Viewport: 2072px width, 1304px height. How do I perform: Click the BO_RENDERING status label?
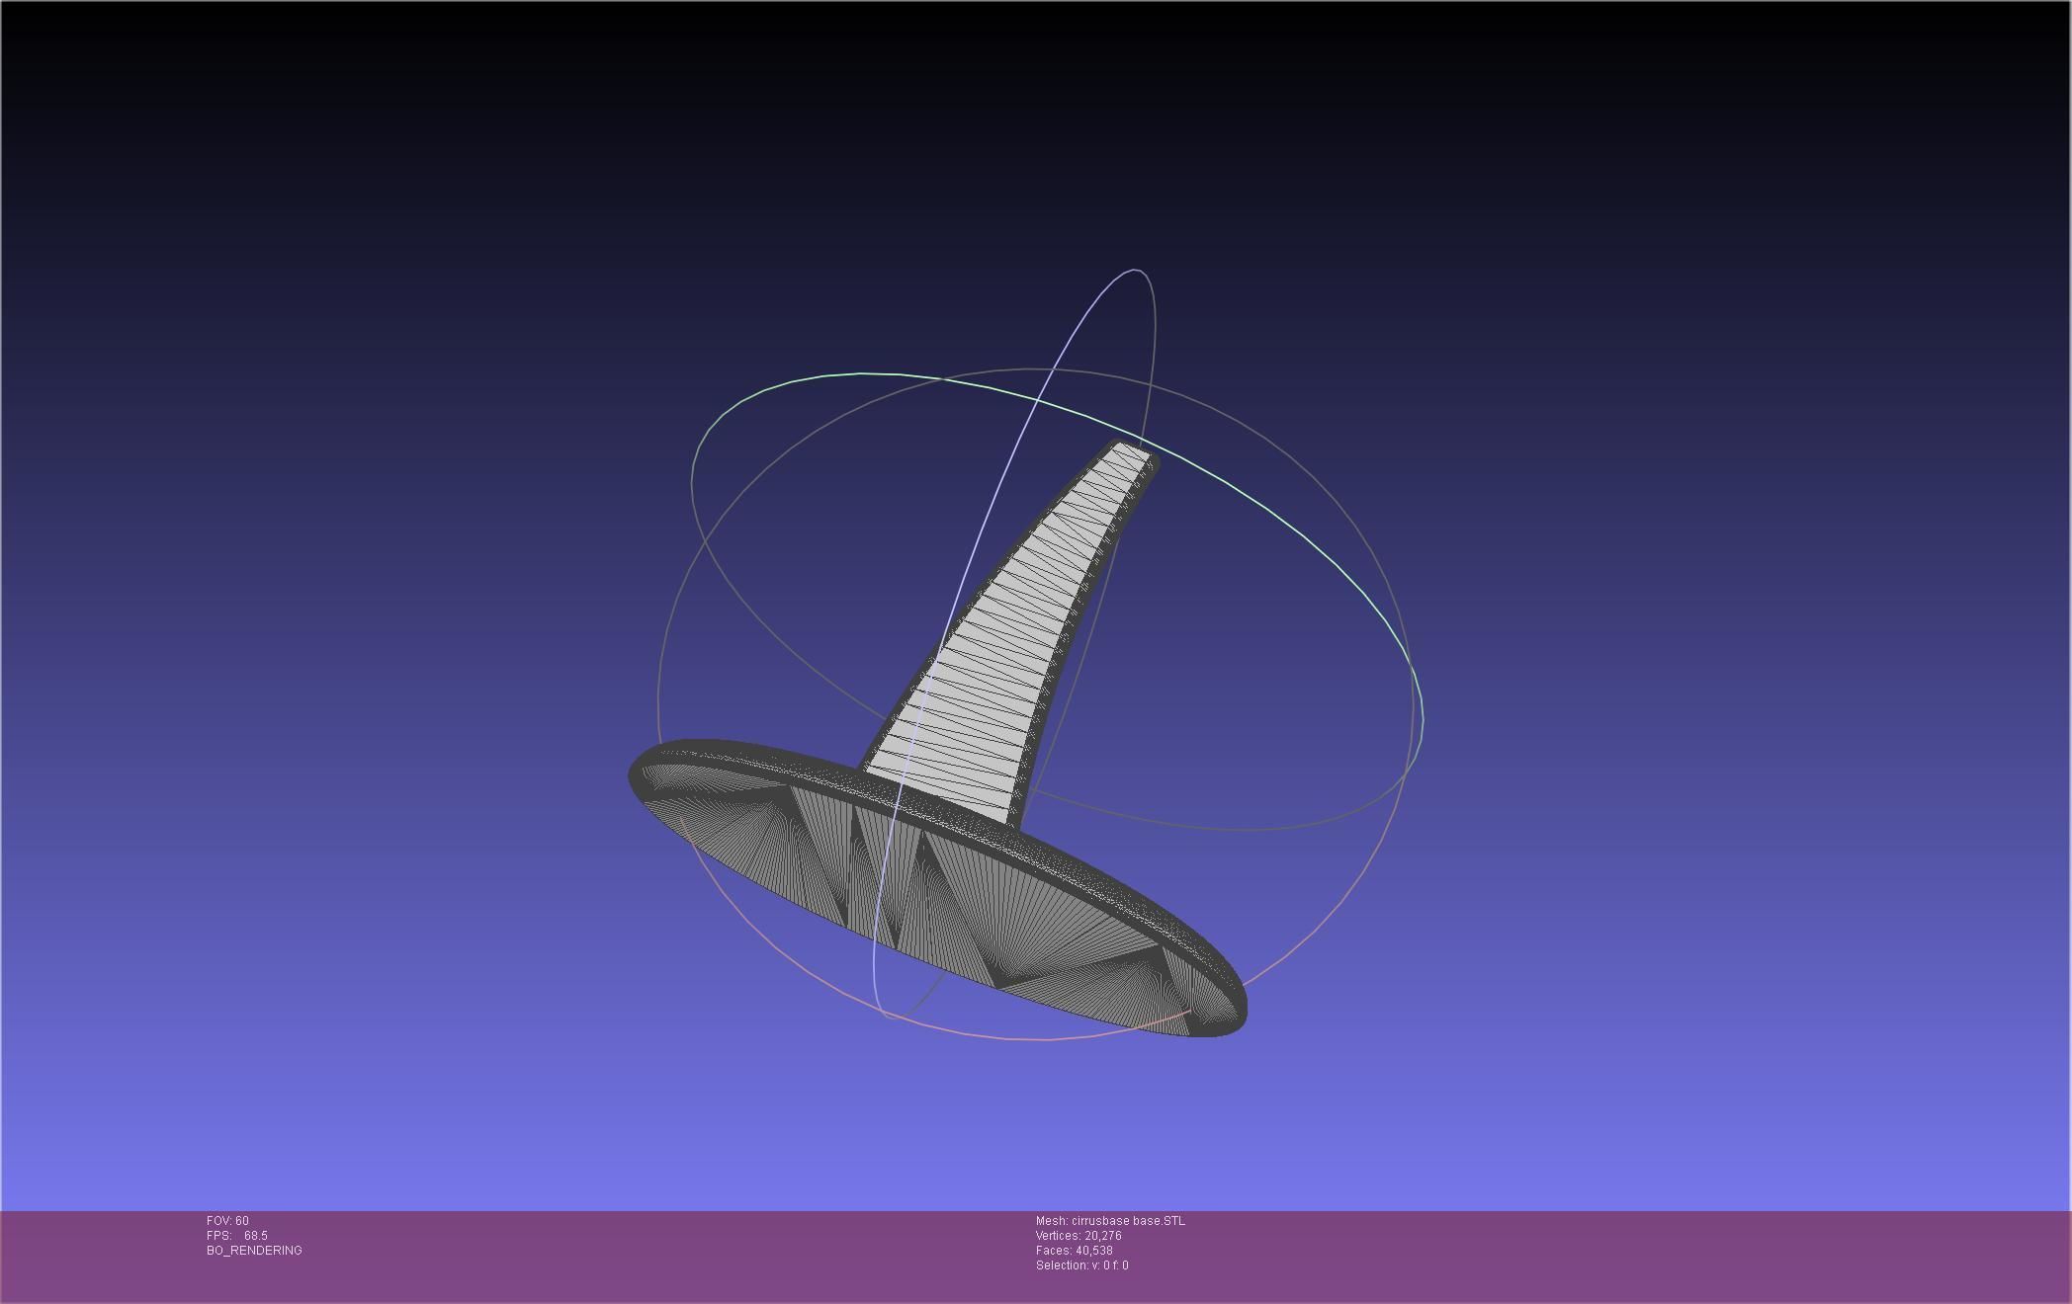(x=254, y=1251)
